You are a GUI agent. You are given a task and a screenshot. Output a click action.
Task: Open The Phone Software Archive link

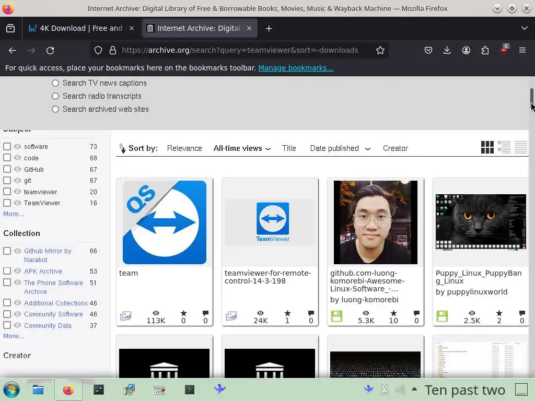53,287
